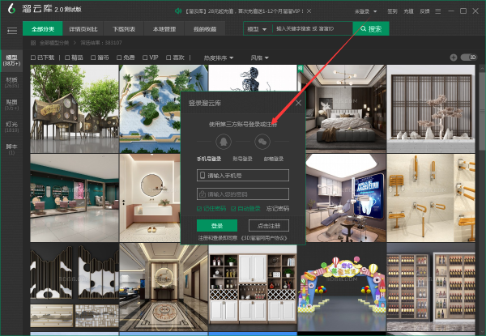Screen dimensions: 486x336
Task: Click the 忘记密码 link
Action: [276, 209]
